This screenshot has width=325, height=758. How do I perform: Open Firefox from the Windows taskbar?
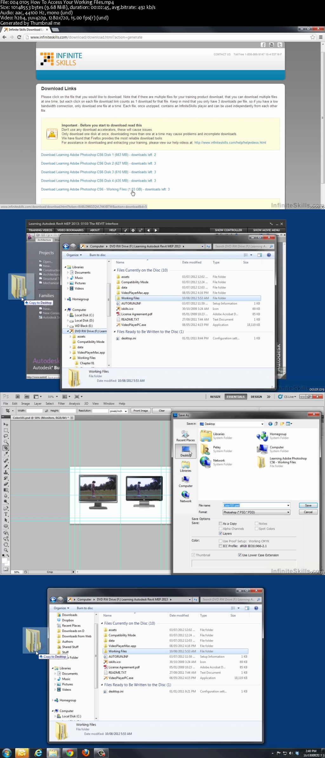point(86,753)
